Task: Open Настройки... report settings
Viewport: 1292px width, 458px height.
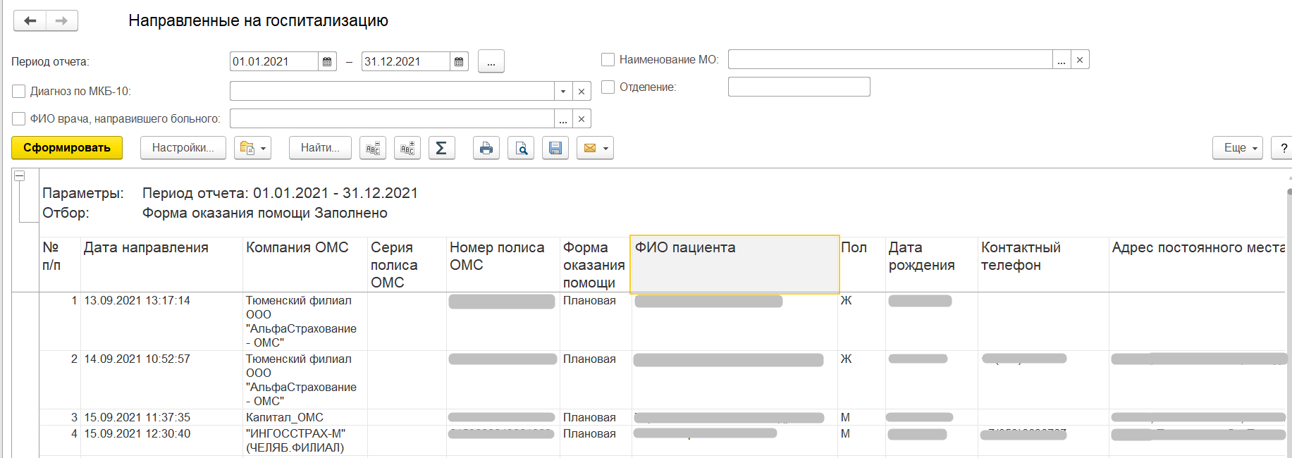Action: tap(183, 148)
